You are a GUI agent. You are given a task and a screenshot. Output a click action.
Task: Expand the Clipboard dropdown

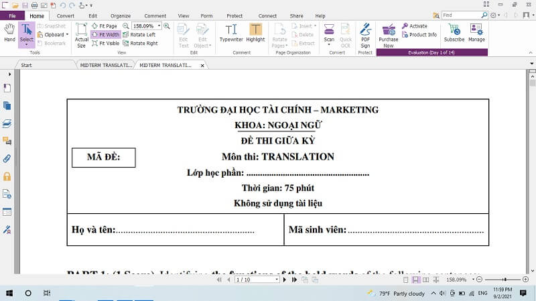tap(68, 35)
